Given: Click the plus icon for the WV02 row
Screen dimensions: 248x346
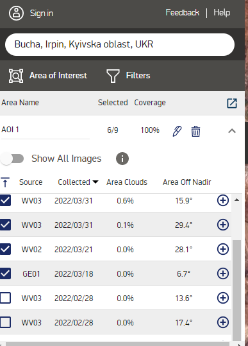Looking at the screenshot, I should coord(223,249).
